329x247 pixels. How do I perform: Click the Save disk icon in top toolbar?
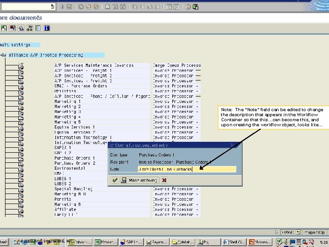tap(69, 7)
